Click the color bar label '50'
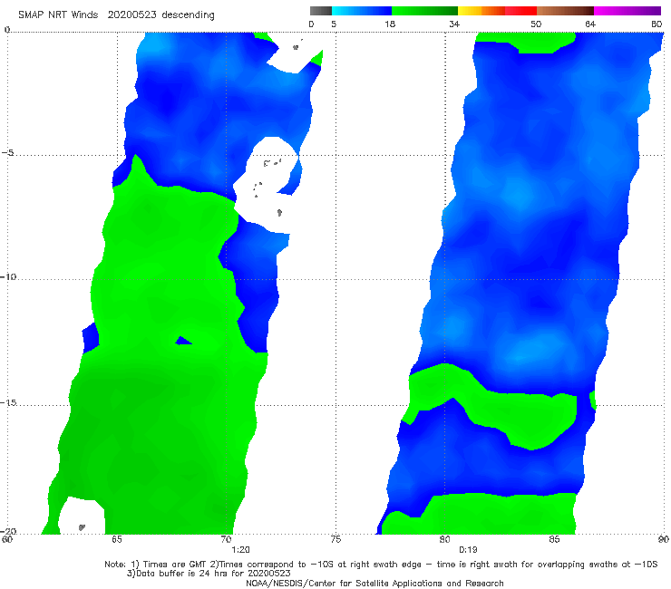 tap(536, 24)
